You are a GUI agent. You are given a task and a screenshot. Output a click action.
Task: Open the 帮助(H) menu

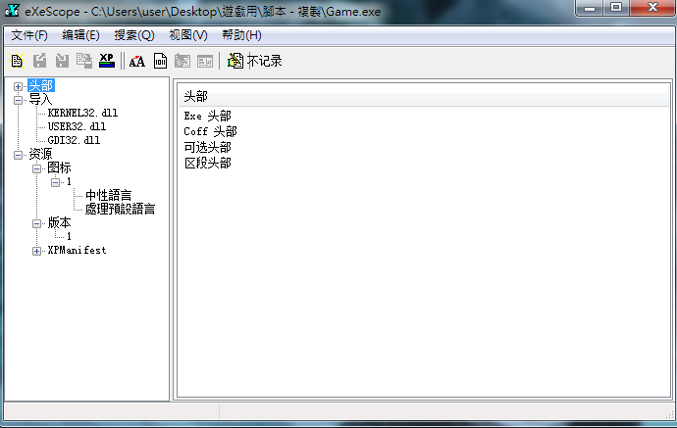tap(241, 35)
